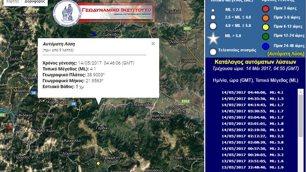Switch to the Χάρτης map view tab
This screenshot has height=172, width=306.
pos(12,2)
